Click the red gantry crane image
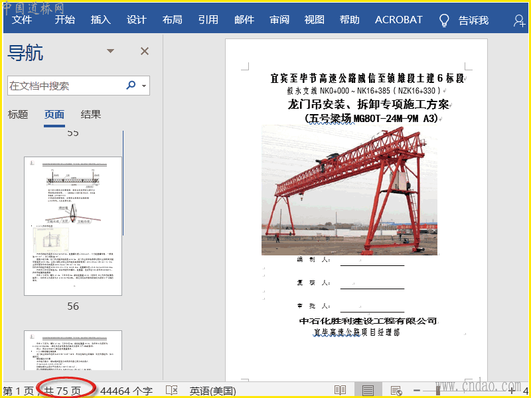The image size is (531, 398). [x=349, y=190]
